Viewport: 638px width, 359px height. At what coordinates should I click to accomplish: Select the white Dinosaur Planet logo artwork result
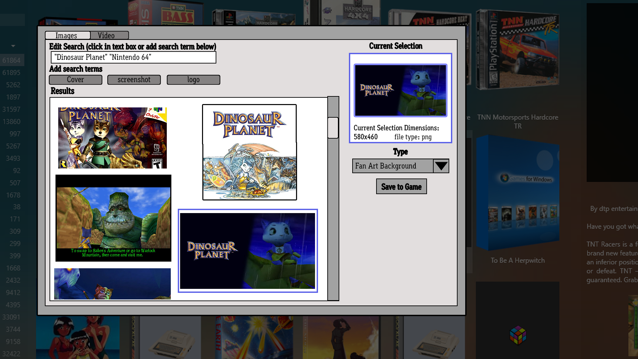coord(250,152)
